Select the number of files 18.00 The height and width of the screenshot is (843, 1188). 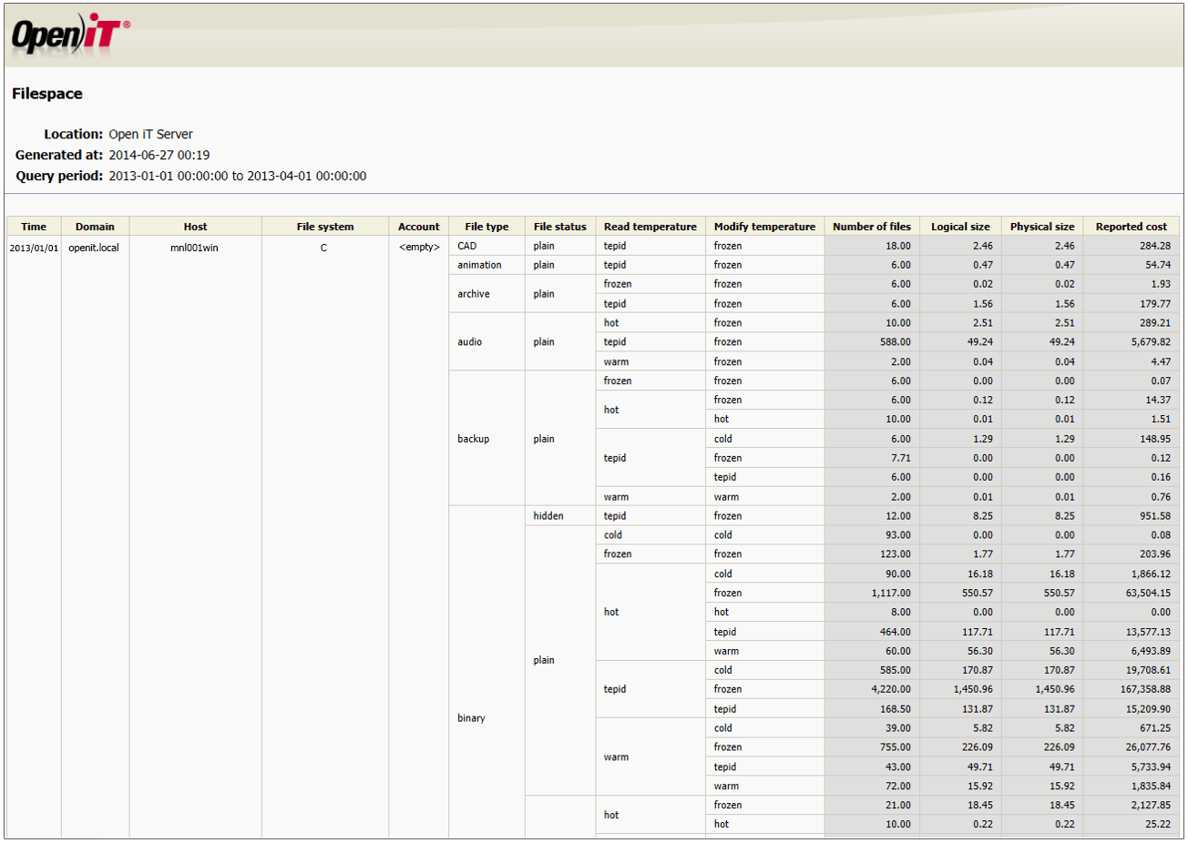point(898,246)
